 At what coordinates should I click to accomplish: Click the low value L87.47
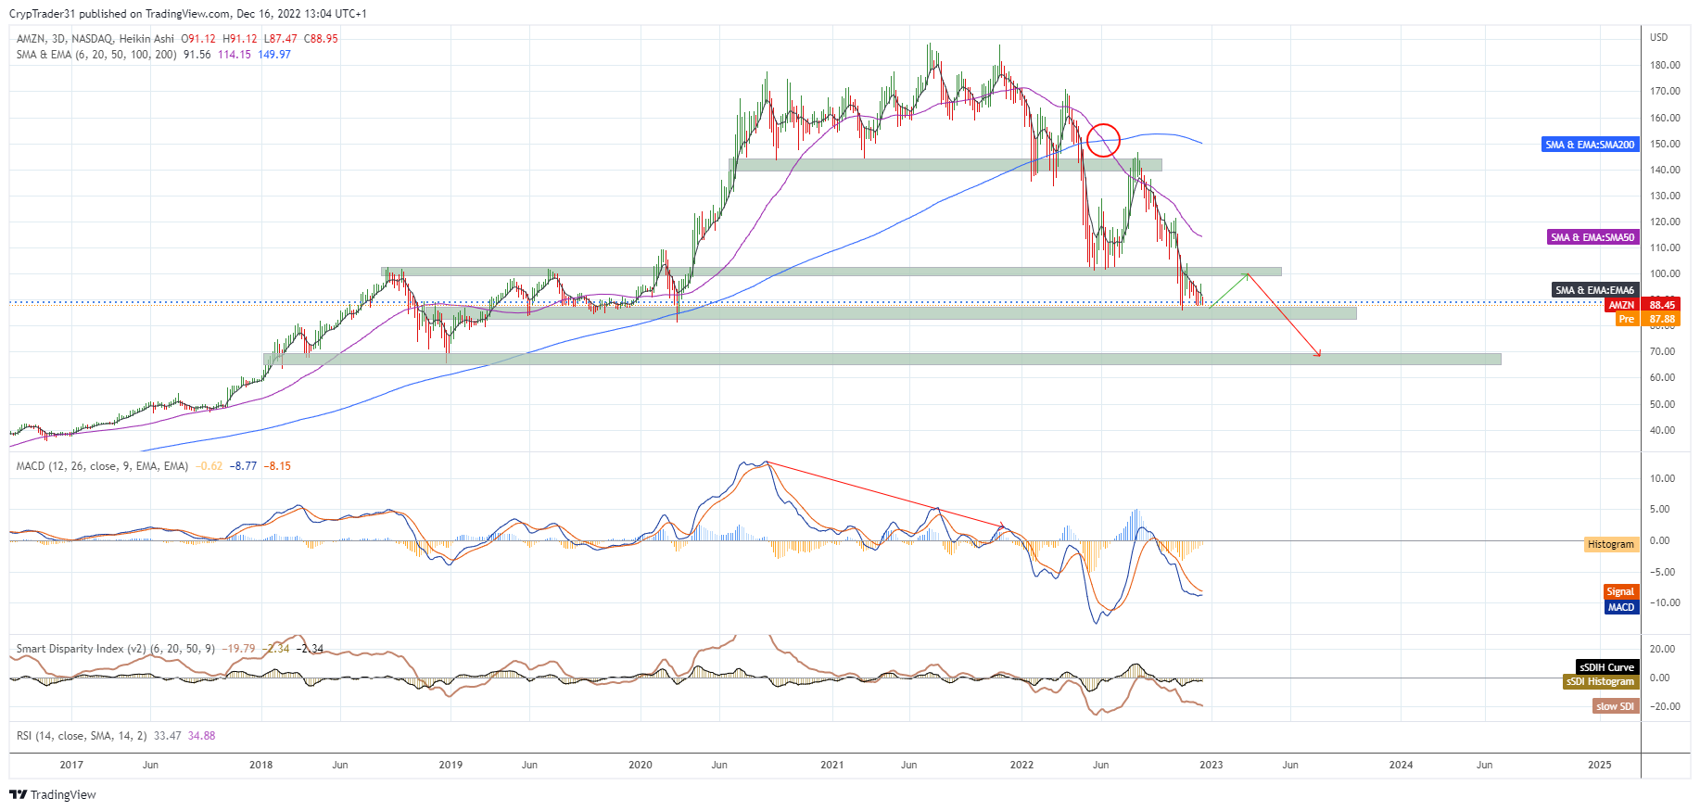click(x=281, y=39)
